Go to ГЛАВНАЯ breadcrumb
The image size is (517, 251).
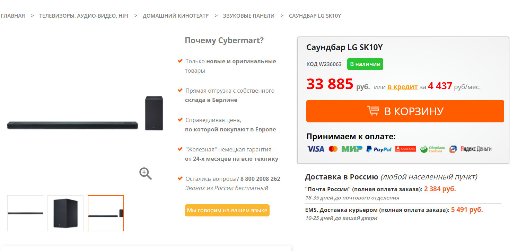tap(13, 16)
